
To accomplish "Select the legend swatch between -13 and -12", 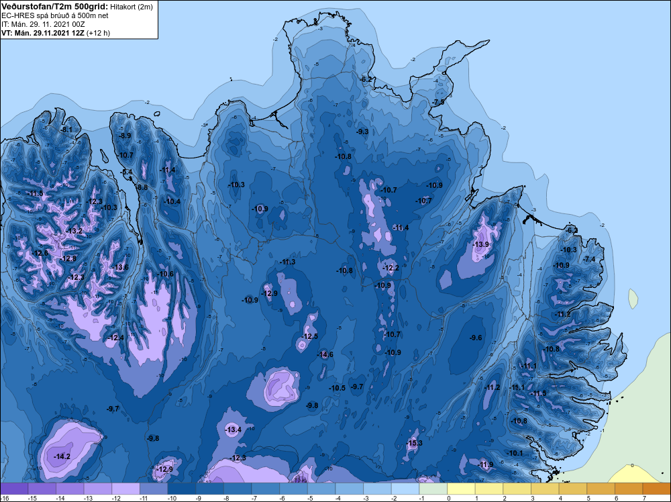I will (98, 489).
